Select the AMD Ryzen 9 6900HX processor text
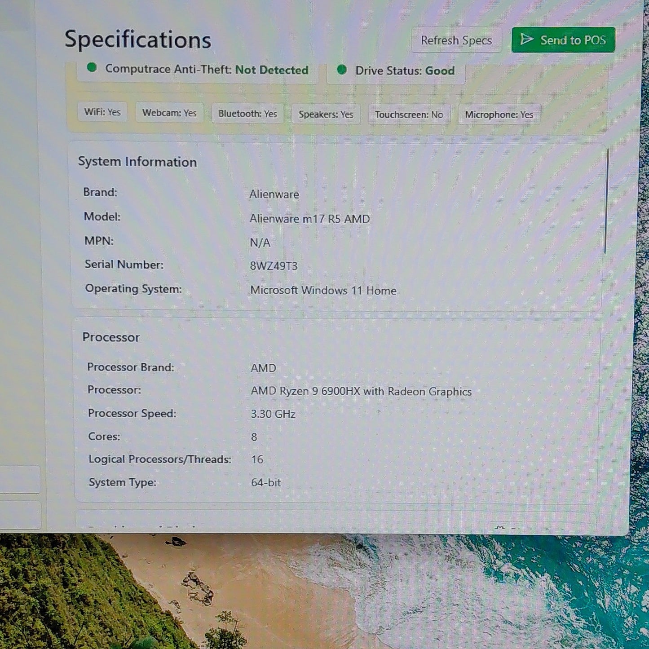Viewport: 649px width, 649px height. 361,392
